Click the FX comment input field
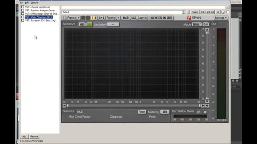The height and width of the screenshot is (144, 257). 143,7
